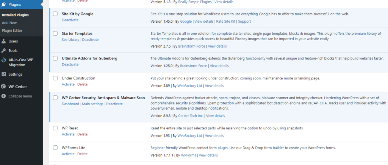Deactivate the Ultimate Addons for Gutenberg plugin
The height and width of the screenshot is (165, 388).
(70, 64)
